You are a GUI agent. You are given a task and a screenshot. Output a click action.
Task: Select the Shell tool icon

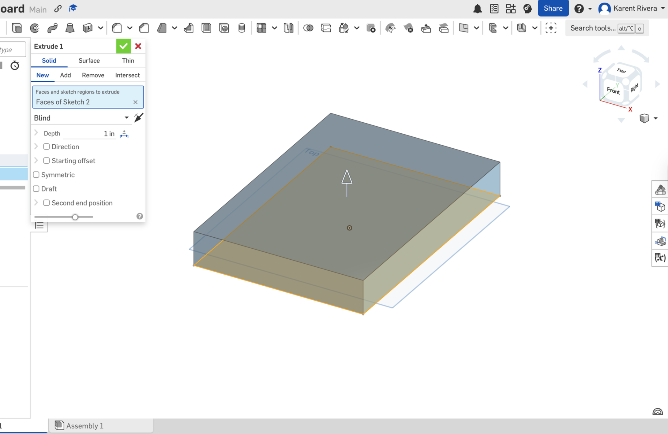tap(206, 28)
